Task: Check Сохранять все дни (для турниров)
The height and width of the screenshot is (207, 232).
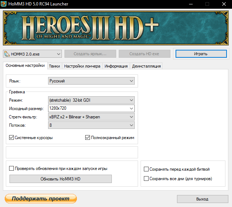Action: [x=146, y=179]
